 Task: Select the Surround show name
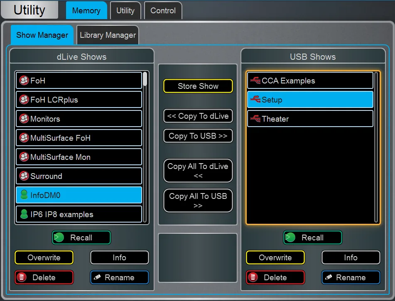tap(46, 176)
